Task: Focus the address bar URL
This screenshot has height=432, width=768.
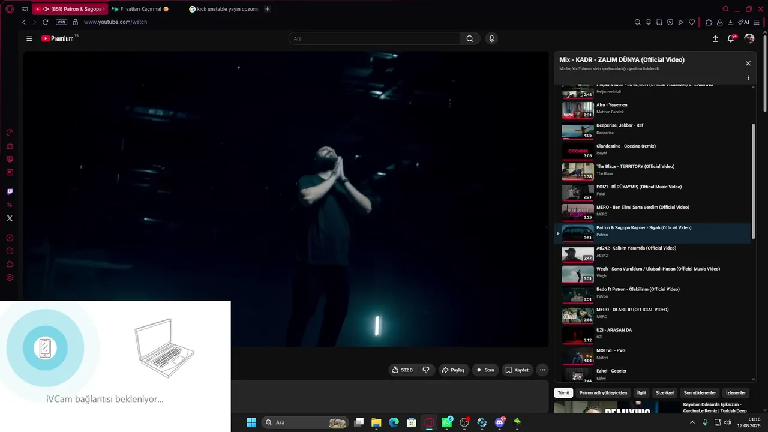Action: (115, 22)
